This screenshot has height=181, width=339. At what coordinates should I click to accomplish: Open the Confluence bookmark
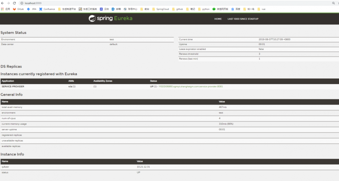point(47,9)
